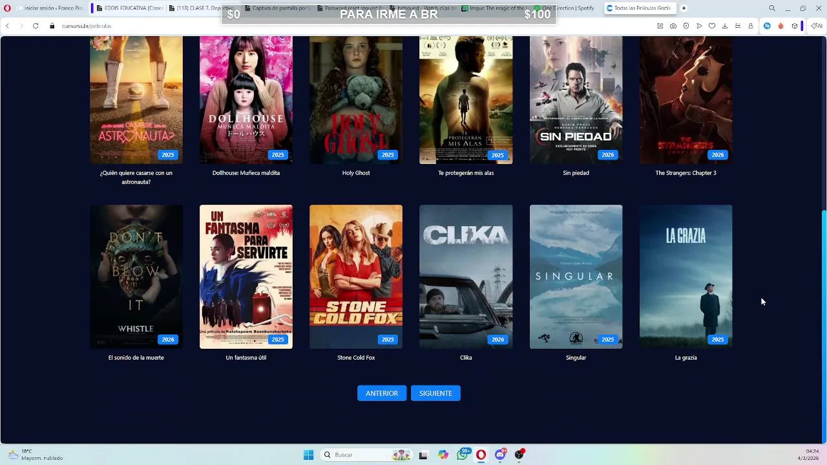The image size is (827, 465).
Task: Open the snapshot camera icon in address bar
Action: pos(673,26)
